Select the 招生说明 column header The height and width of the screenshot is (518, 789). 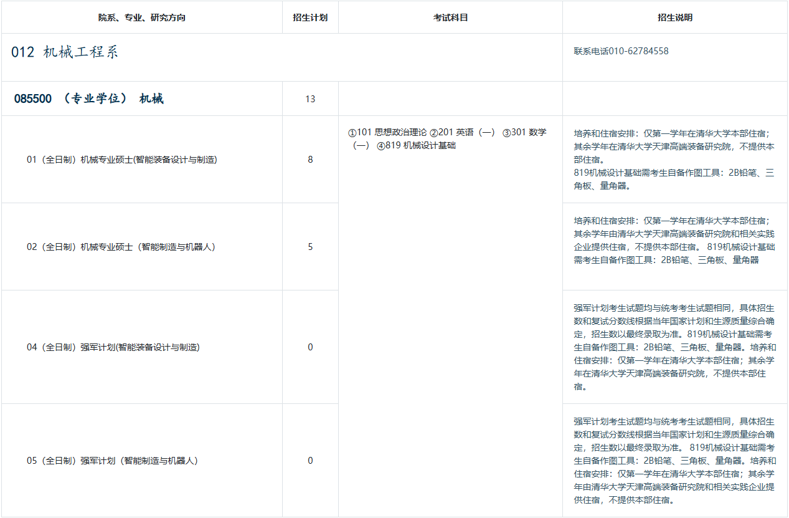click(674, 17)
